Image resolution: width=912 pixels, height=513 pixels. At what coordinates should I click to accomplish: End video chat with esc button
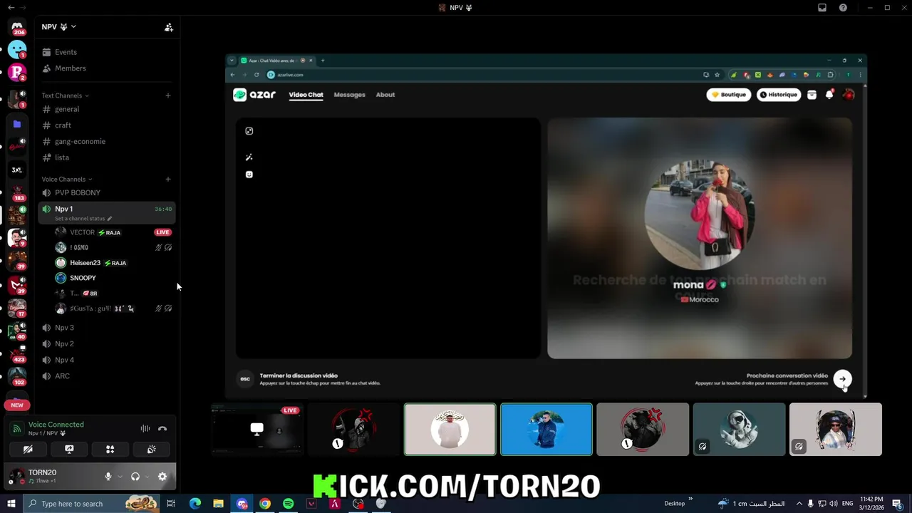(245, 379)
